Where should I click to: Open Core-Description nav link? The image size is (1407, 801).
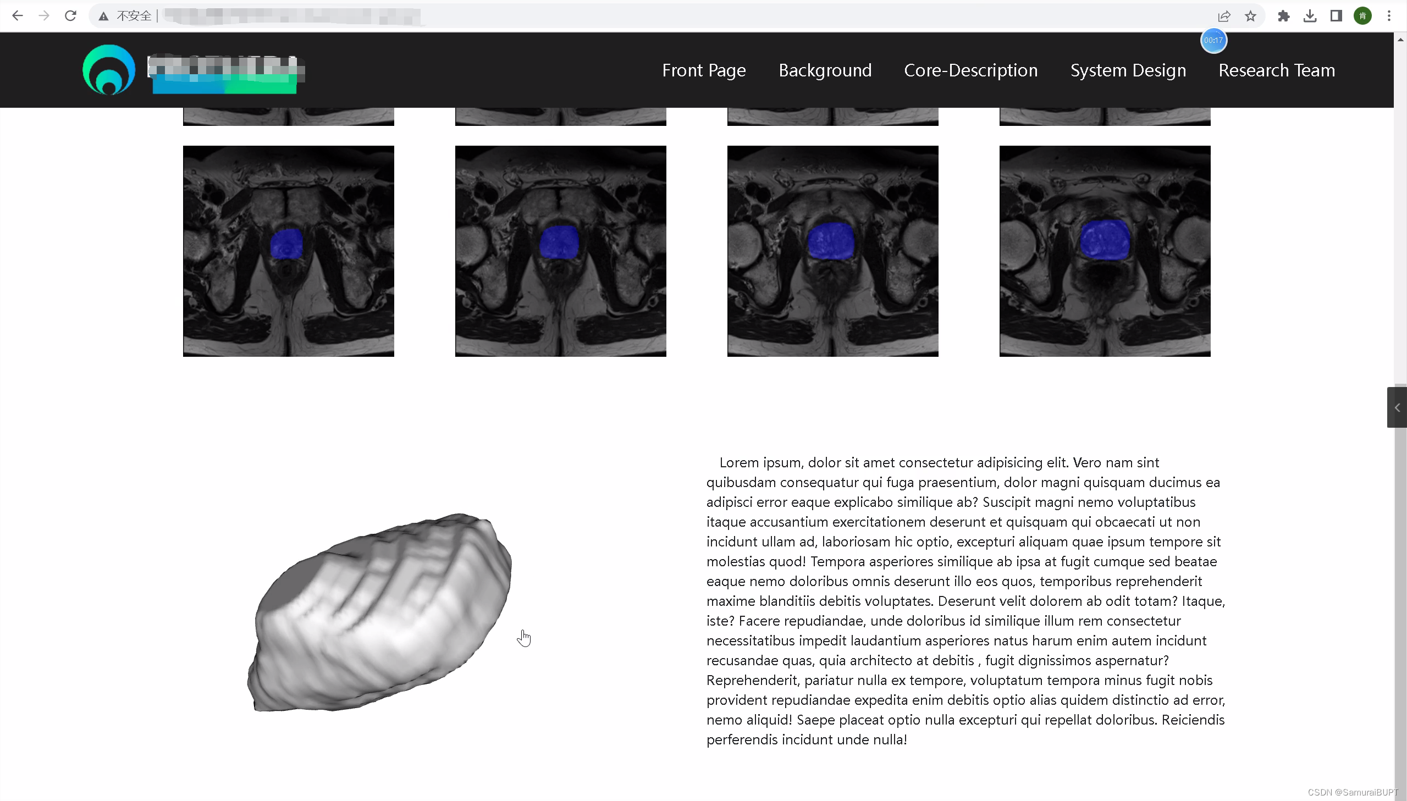point(970,70)
